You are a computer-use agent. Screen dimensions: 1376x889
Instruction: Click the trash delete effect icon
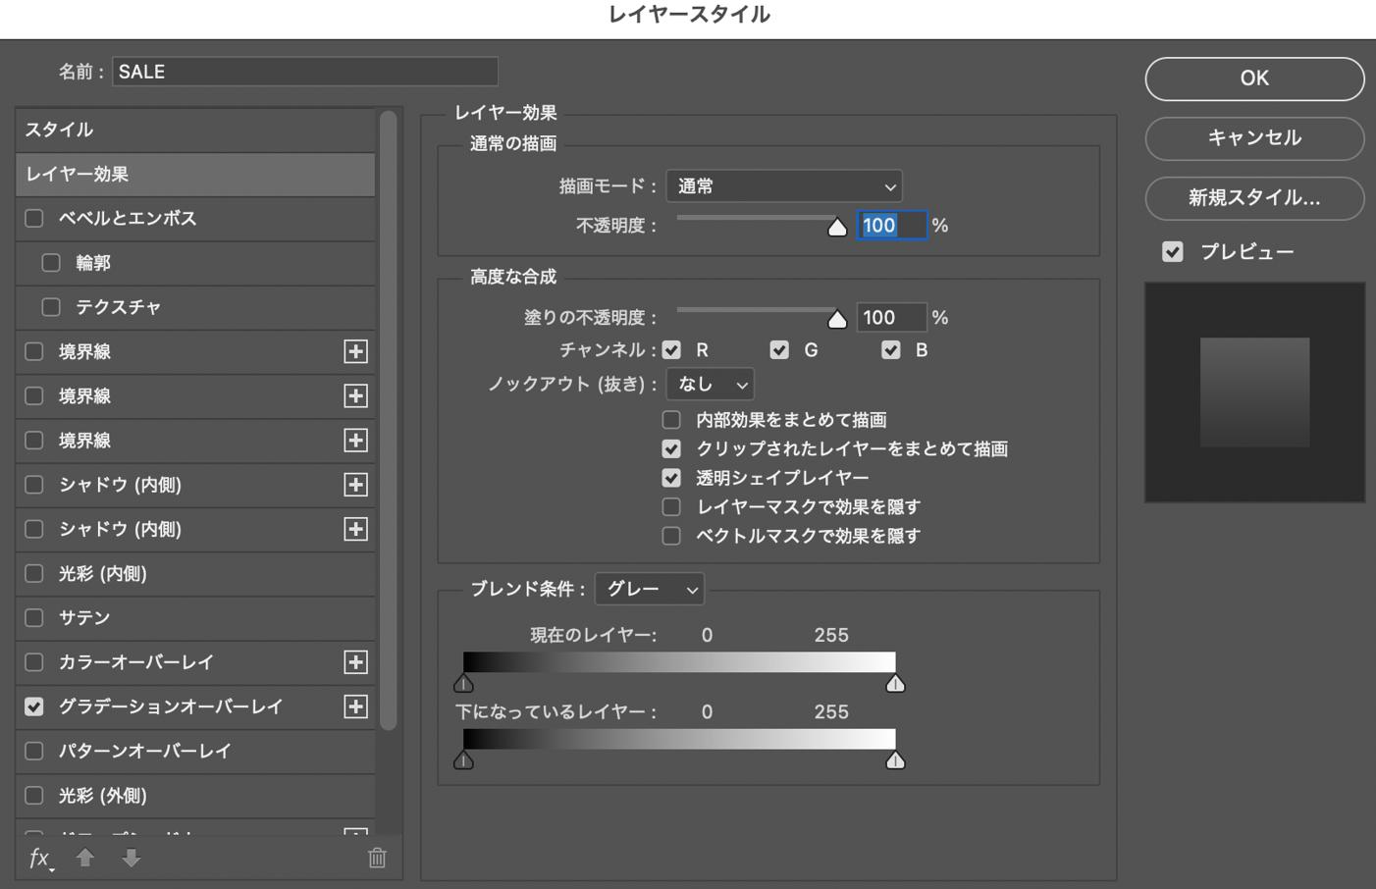click(x=377, y=859)
